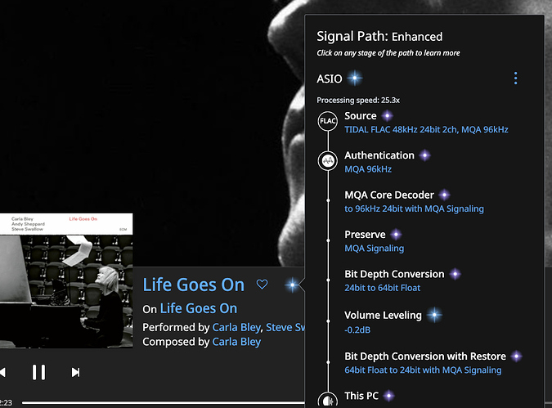Click the Authentication stage label
552x408 pixels.
coord(379,155)
